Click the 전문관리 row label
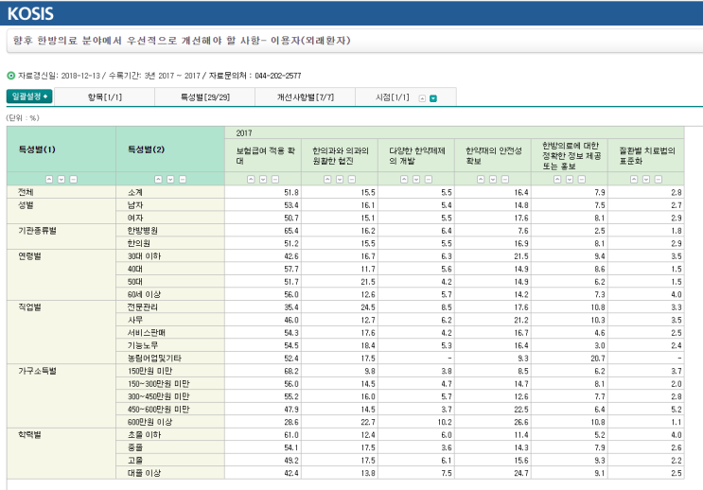Screen dimensions: 703x490 143,307
